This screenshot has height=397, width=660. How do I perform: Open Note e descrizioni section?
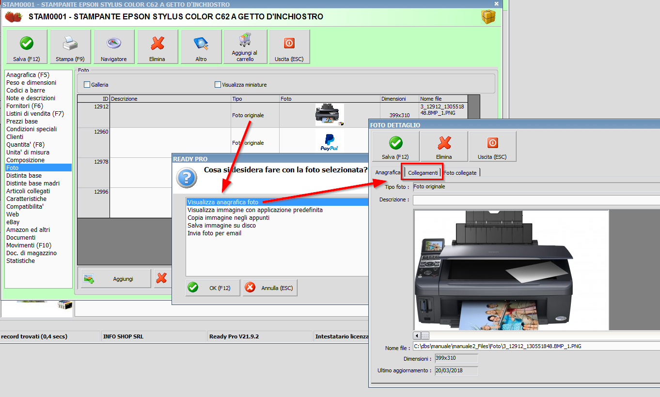38,98
